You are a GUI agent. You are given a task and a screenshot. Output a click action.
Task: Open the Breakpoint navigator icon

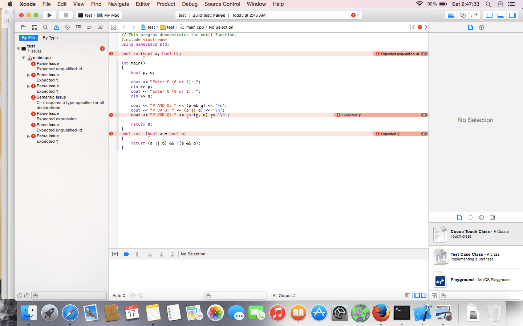[x=89, y=27]
